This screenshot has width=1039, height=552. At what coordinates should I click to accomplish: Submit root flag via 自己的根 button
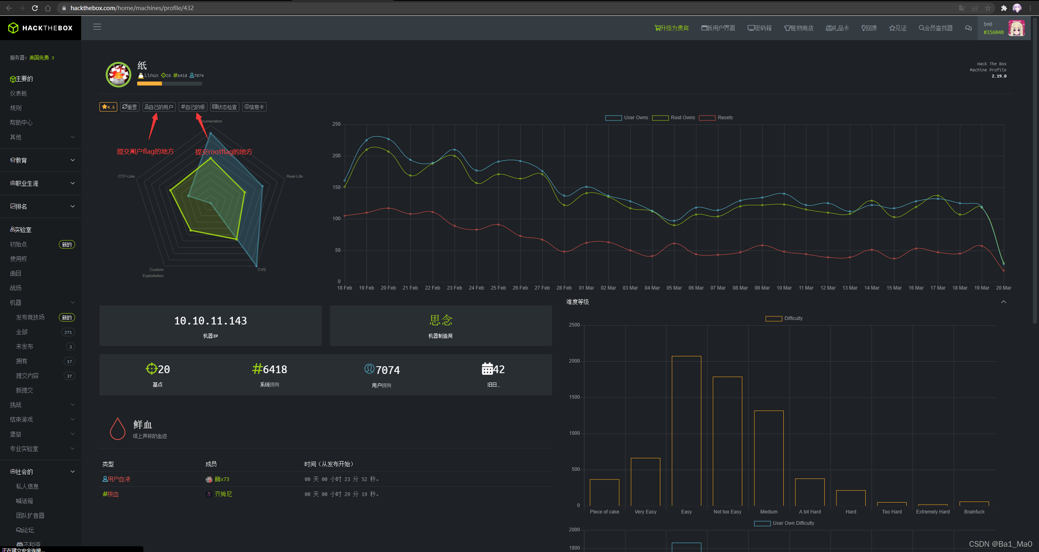(x=193, y=107)
